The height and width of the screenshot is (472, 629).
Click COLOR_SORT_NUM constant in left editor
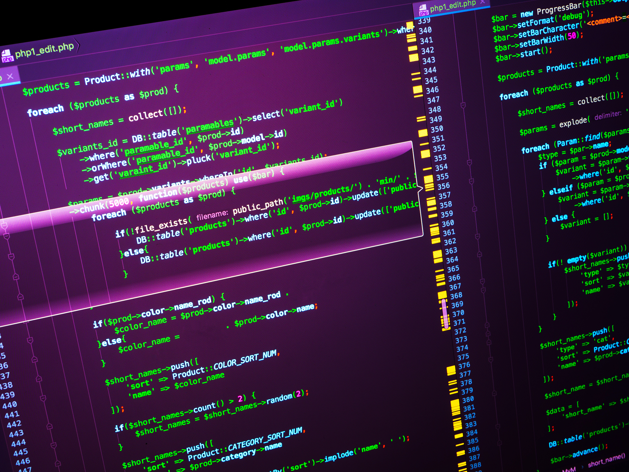tap(245, 360)
